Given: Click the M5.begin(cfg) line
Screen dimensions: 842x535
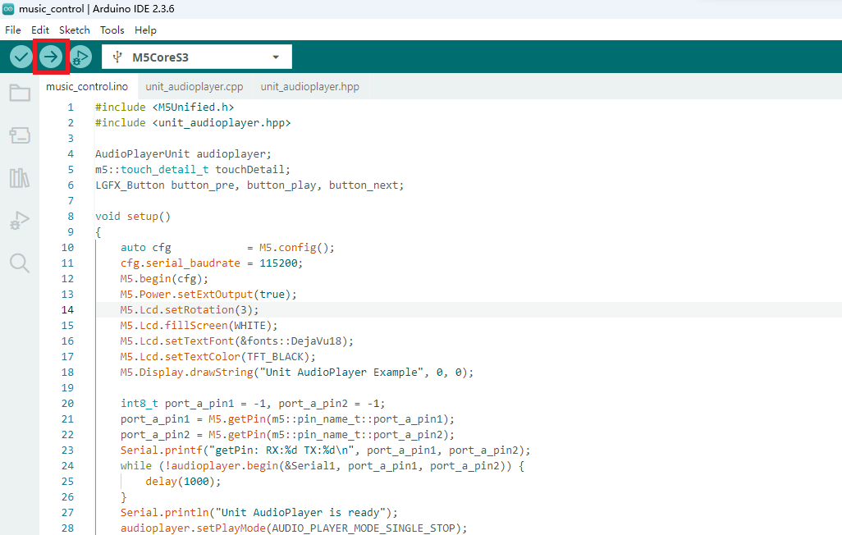Looking at the screenshot, I should tap(164, 279).
